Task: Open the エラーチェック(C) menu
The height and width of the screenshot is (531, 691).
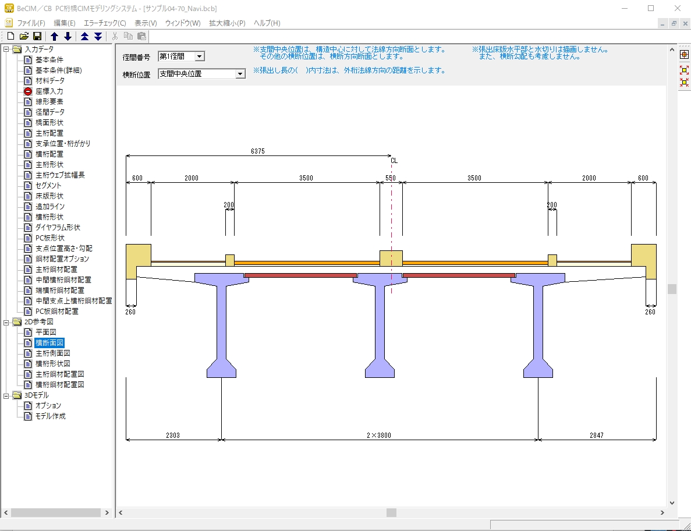Action: click(105, 23)
